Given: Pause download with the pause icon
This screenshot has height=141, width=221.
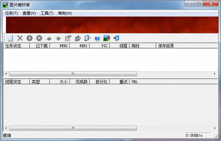Looking at the screenshot, I should tap(39, 38).
